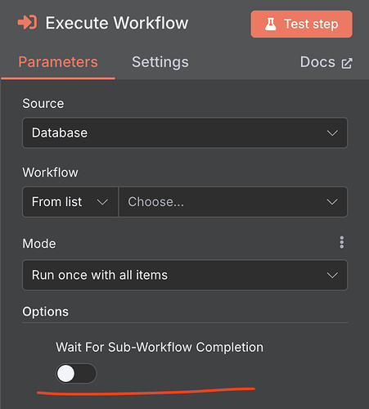Viewport: 369px width, 409px height.
Task: Open the From list mode selector
Action: 70,202
